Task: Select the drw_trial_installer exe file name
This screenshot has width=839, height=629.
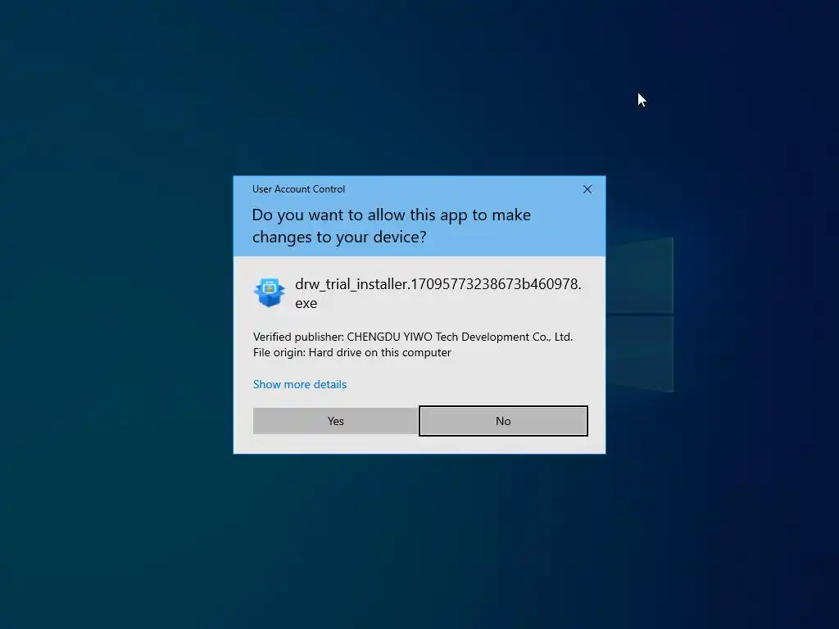Action: 438,293
